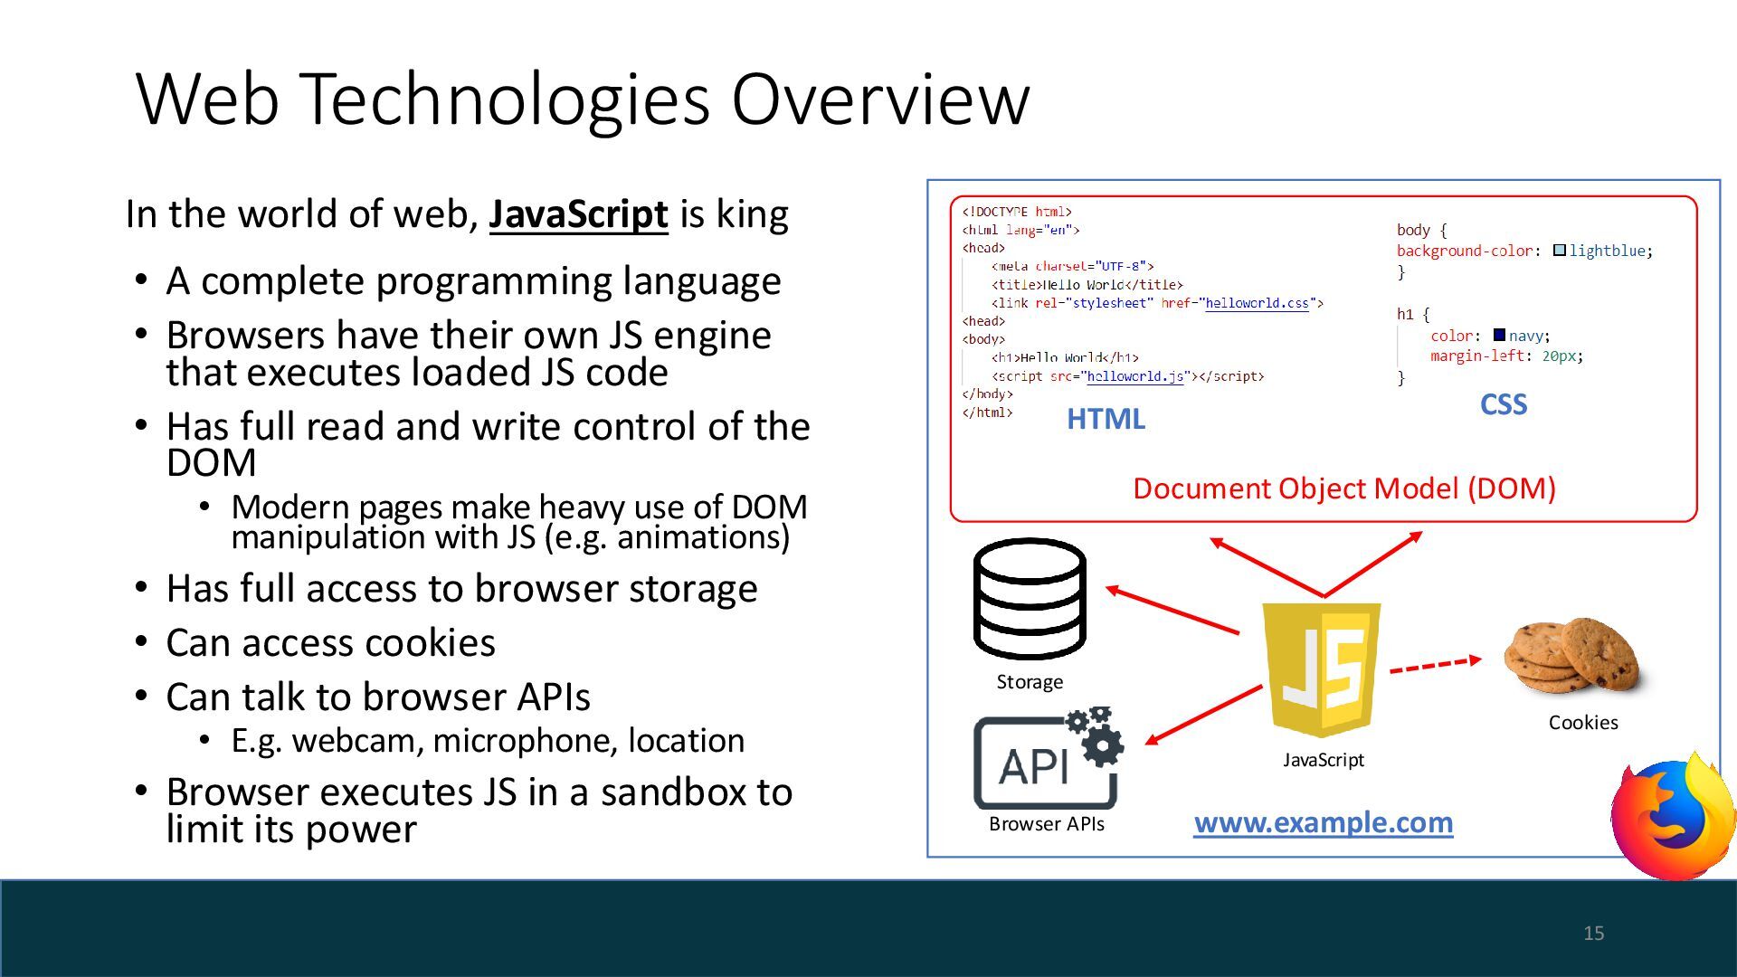The image size is (1737, 977).
Task: Click the blue HTML label
Action: click(x=1106, y=419)
